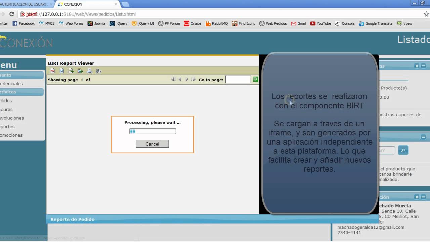Click the browser forward arrow
The image size is (430, 242).
pyautogui.click(x=2, y=14)
